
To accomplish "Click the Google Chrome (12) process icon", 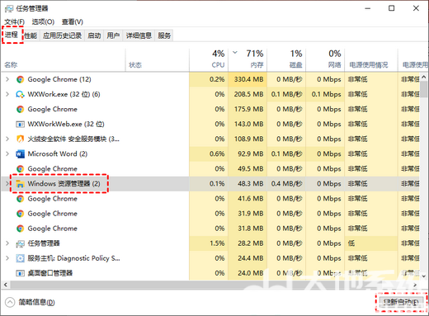I will [x=20, y=79].
